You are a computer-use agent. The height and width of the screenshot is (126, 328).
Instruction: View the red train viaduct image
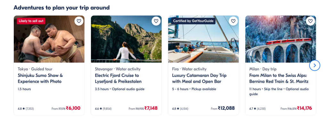point(281,39)
